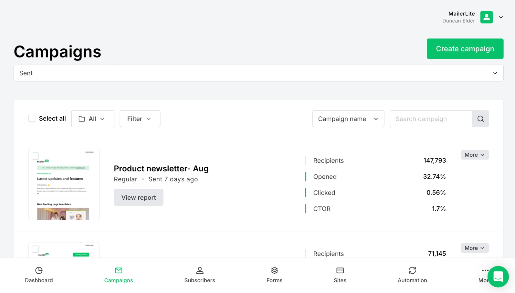The width and height of the screenshot is (515, 293).
Task: Click View report for Product newsletter
Action: 139,197
